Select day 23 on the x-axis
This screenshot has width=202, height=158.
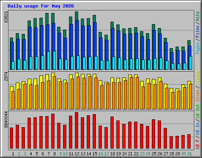coord(142,154)
